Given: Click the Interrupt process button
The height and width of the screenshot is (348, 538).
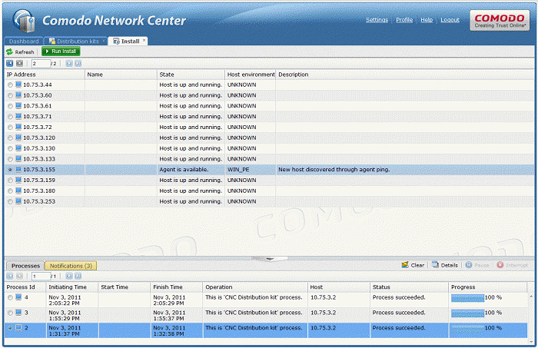Looking at the screenshot, I should [513, 265].
